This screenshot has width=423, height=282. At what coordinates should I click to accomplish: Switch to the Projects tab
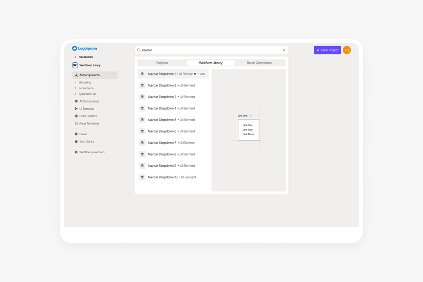162,63
